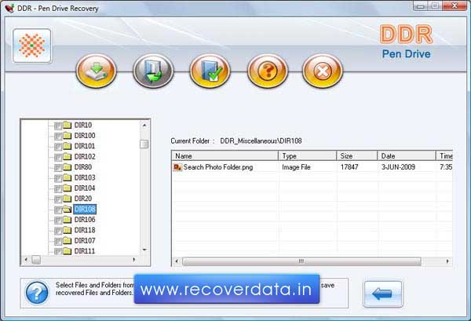Check the DIR103 checkbox
Screen dimensions: 471x321
[58, 178]
